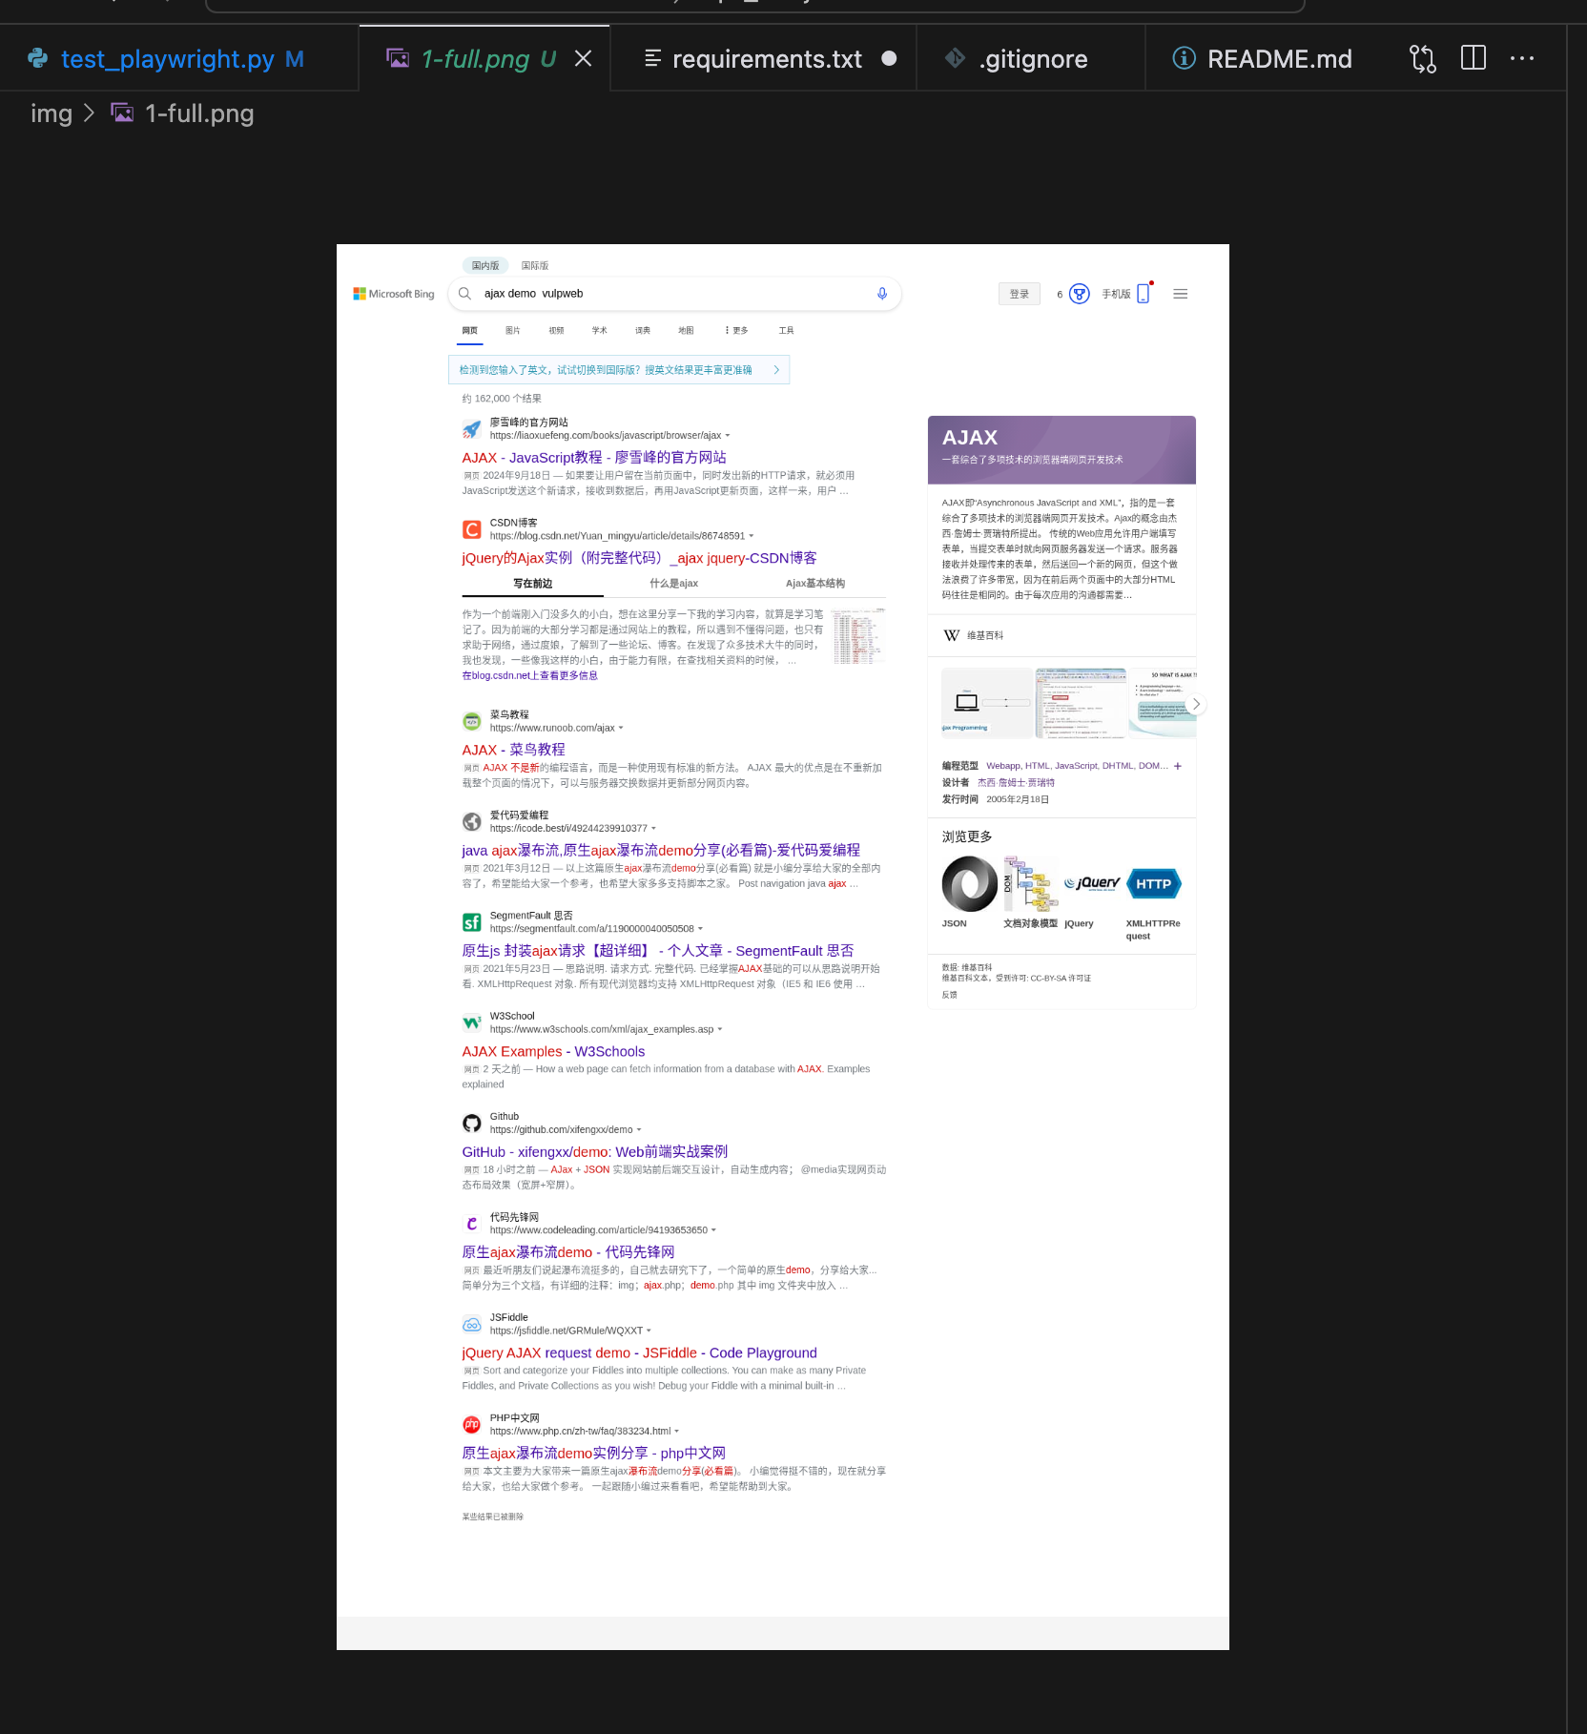Screen dimensions: 1587x1734
Task: Open the test_playwright.py editor tab
Action: pos(178,59)
